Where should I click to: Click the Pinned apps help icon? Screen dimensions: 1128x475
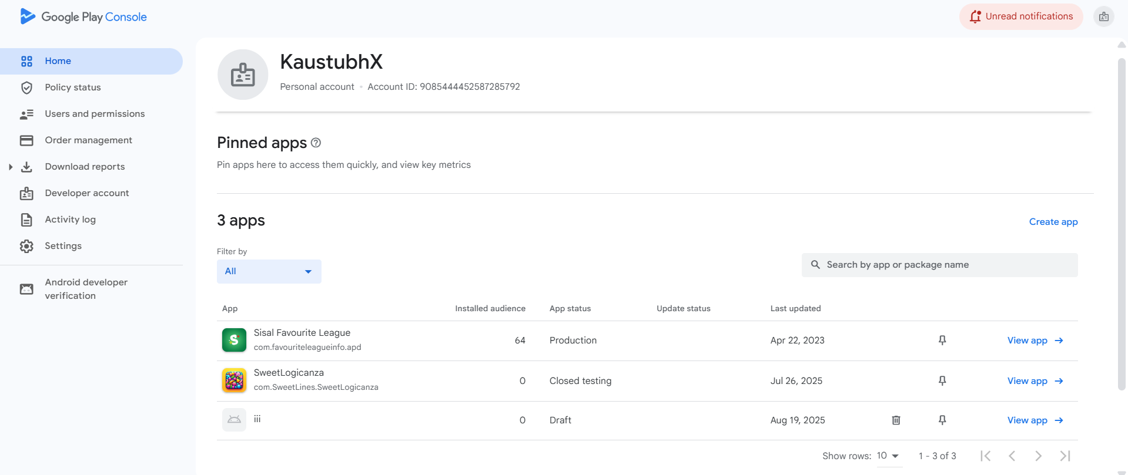click(x=316, y=143)
